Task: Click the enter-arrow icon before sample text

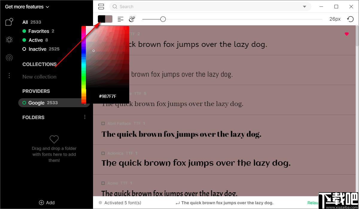Action: click(x=178, y=203)
